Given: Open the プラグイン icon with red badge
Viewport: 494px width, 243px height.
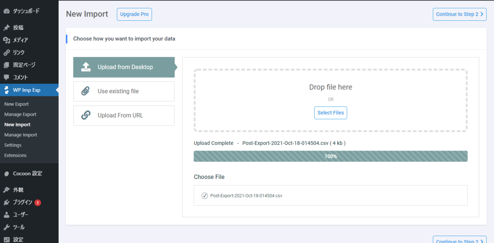Looking at the screenshot, I should (6, 202).
